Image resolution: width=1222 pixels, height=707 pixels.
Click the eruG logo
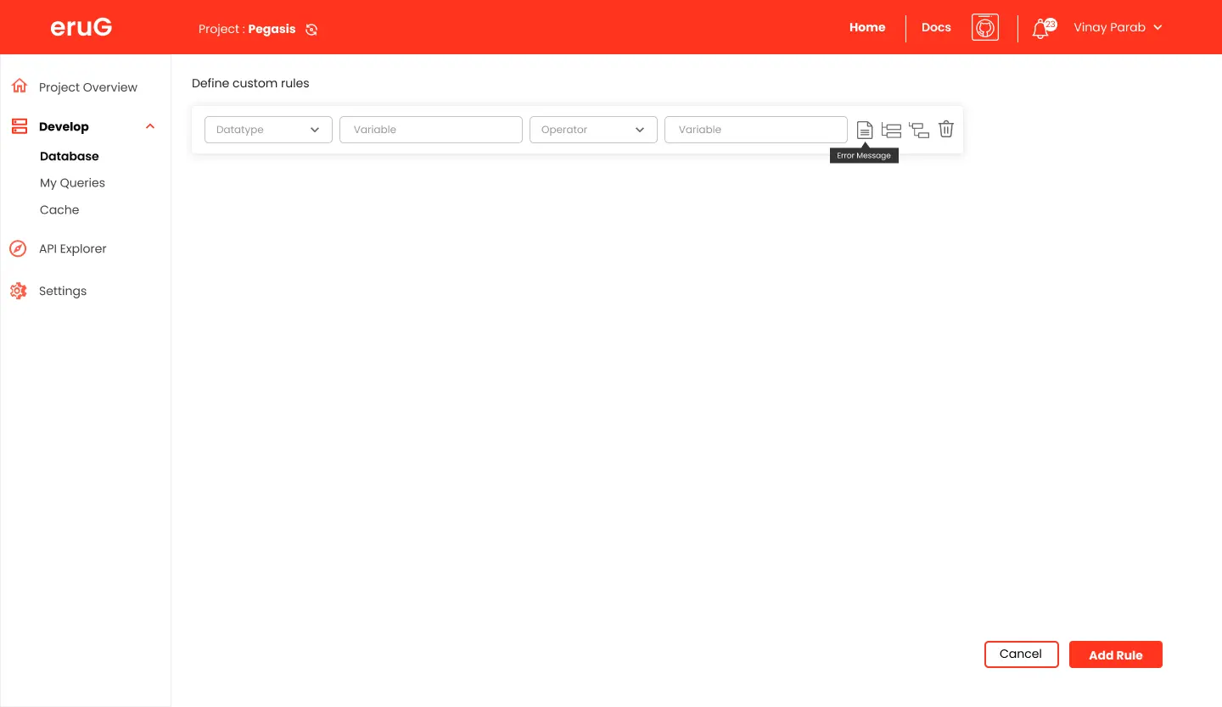tap(81, 27)
